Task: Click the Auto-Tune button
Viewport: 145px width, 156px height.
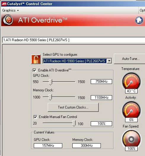Action: click(x=130, y=59)
